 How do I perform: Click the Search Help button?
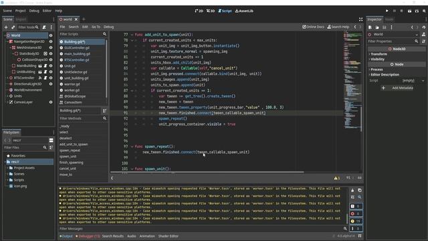click(x=338, y=27)
